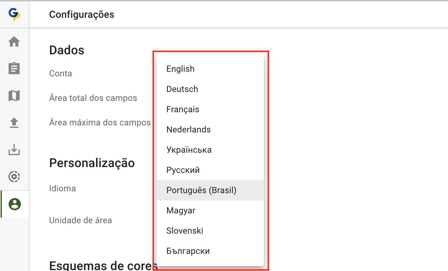This screenshot has width=448, height=271.
Task: Select Nederlands as the language
Action: click(x=188, y=130)
